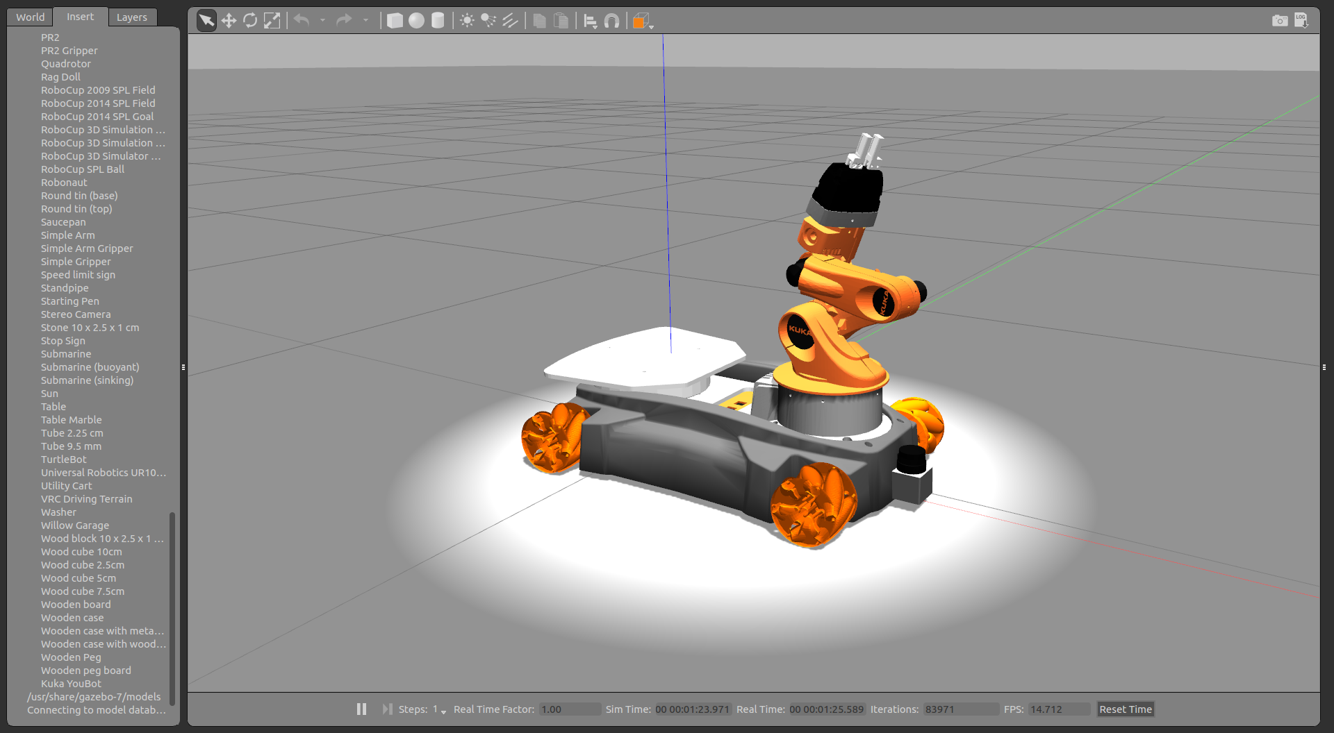Select the Wood cube 10cm model
The image size is (1334, 733).
81,552
